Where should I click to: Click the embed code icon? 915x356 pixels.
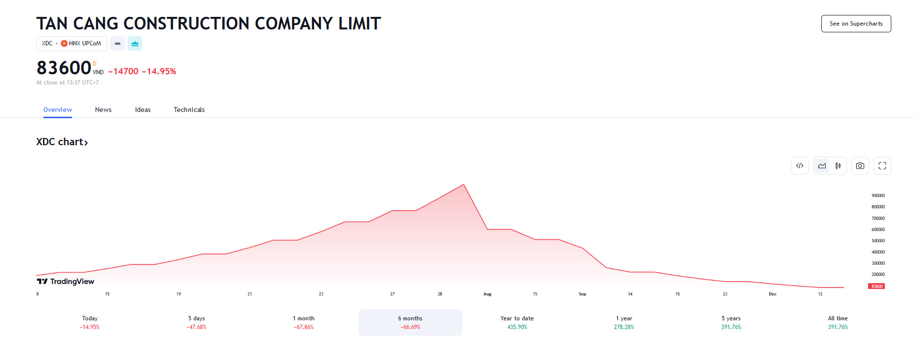(800, 166)
